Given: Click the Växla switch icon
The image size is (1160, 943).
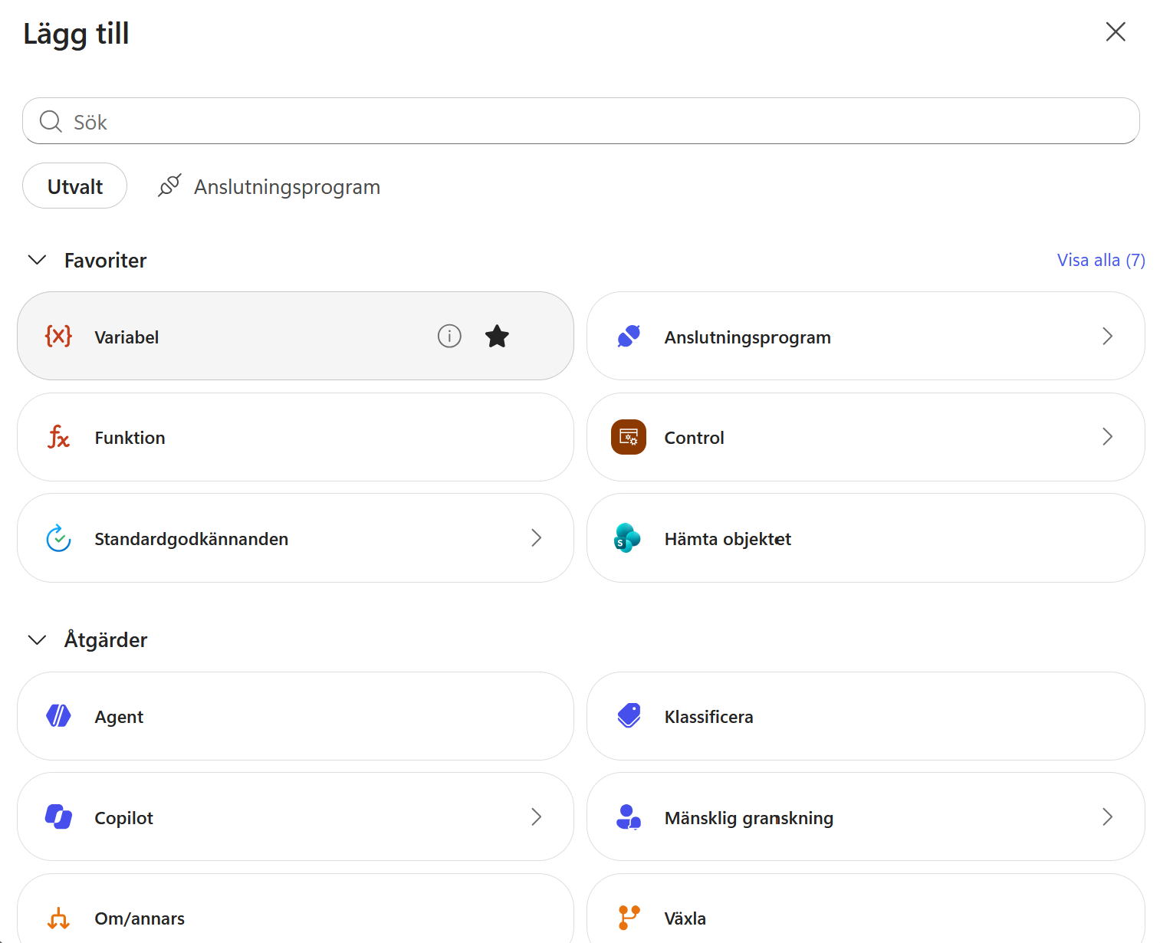Looking at the screenshot, I should point(629,918).
